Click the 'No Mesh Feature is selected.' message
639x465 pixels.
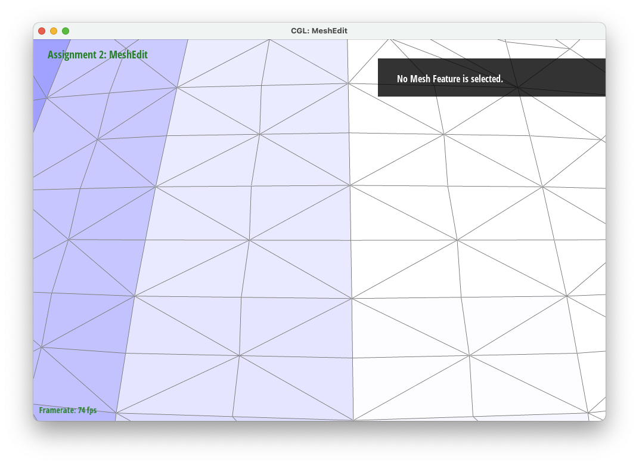tap(450, 79)
